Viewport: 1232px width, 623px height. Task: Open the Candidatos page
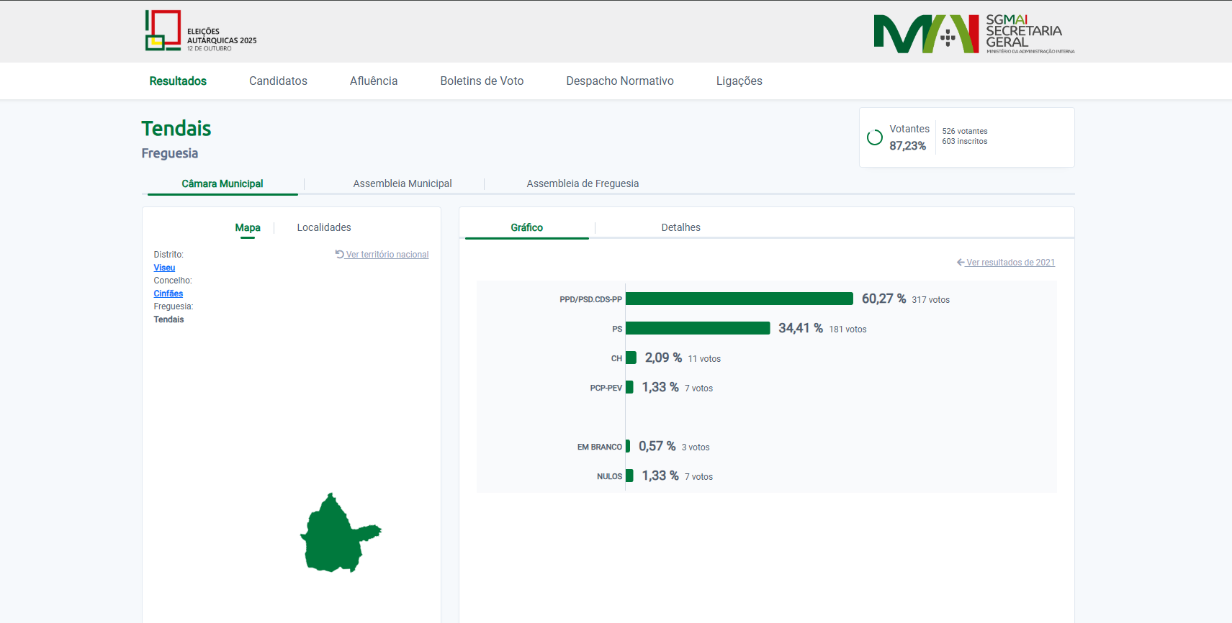tap(278, 81)
